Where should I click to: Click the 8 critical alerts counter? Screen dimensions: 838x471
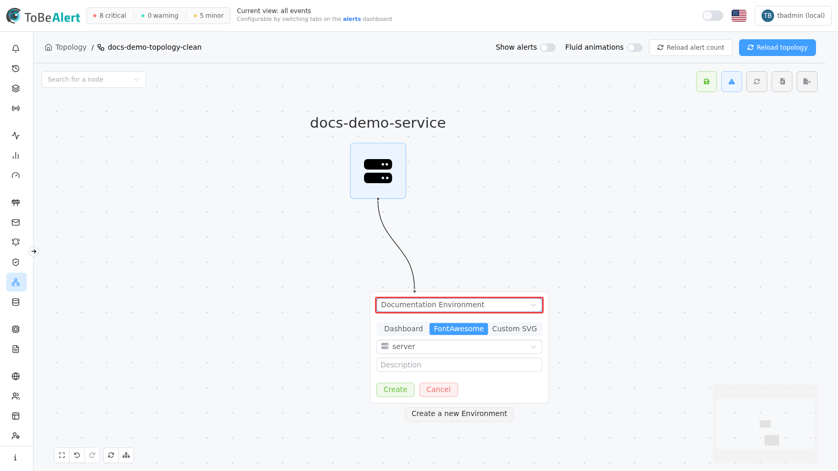tap(109, 16)
